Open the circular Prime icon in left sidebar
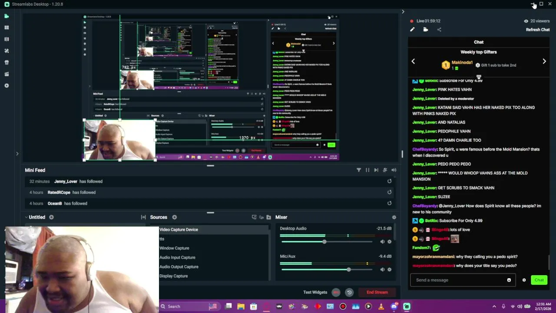The image size is (556, 313). tap(7, 86)
